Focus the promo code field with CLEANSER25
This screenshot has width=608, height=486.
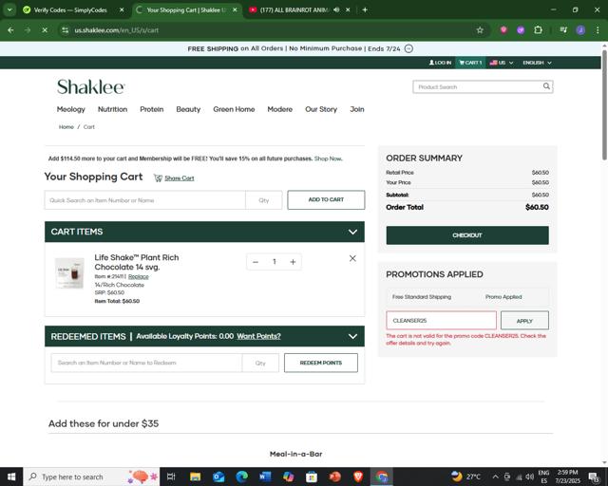point(441,321)
